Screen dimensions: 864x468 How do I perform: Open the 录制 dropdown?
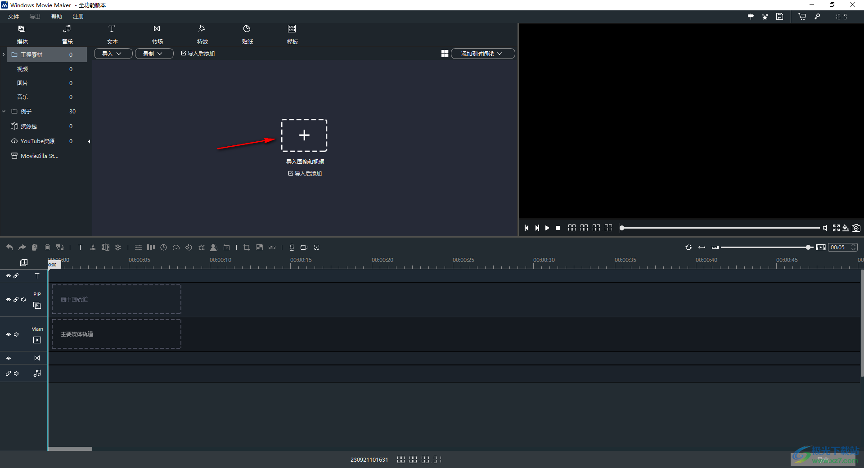[x=154, y=54]
